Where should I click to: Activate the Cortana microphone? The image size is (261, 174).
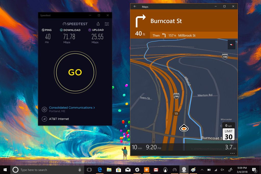80,170
